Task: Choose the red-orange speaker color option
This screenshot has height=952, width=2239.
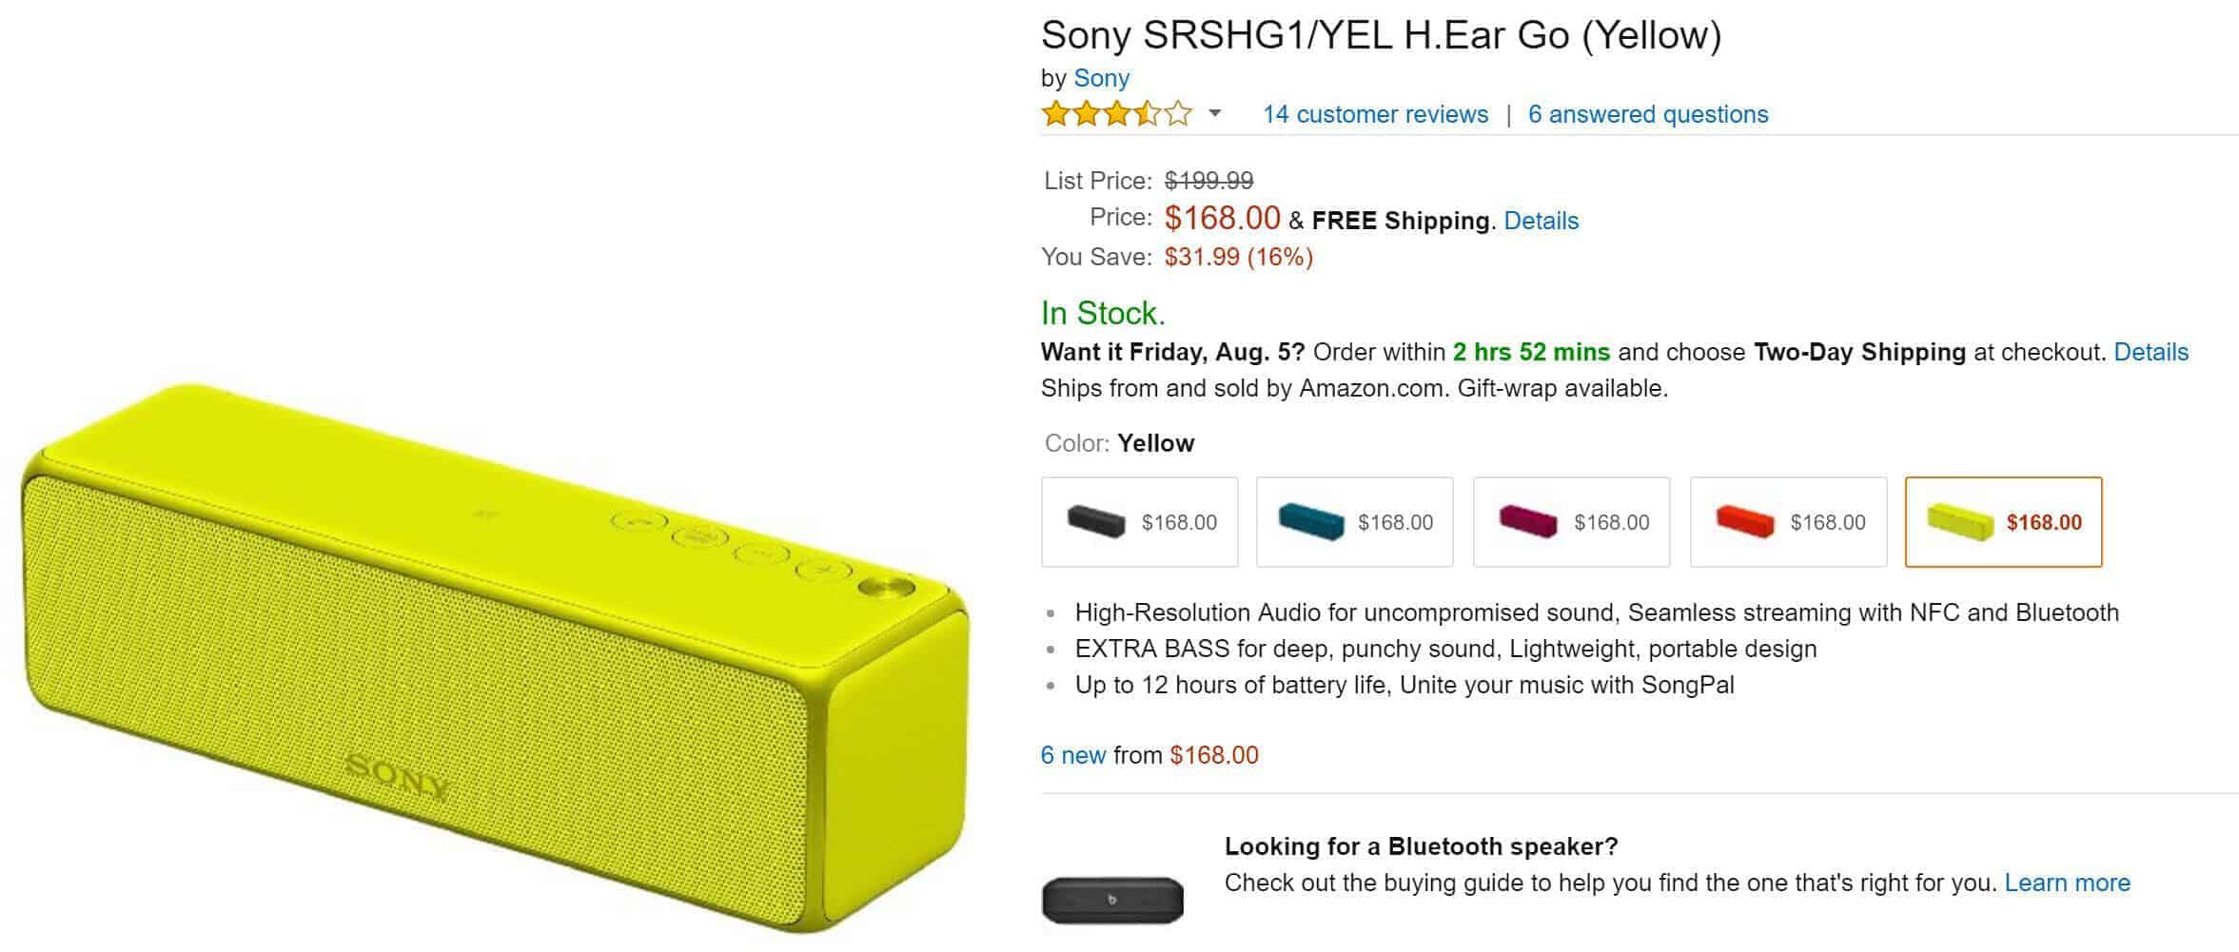Action: 1788,522
